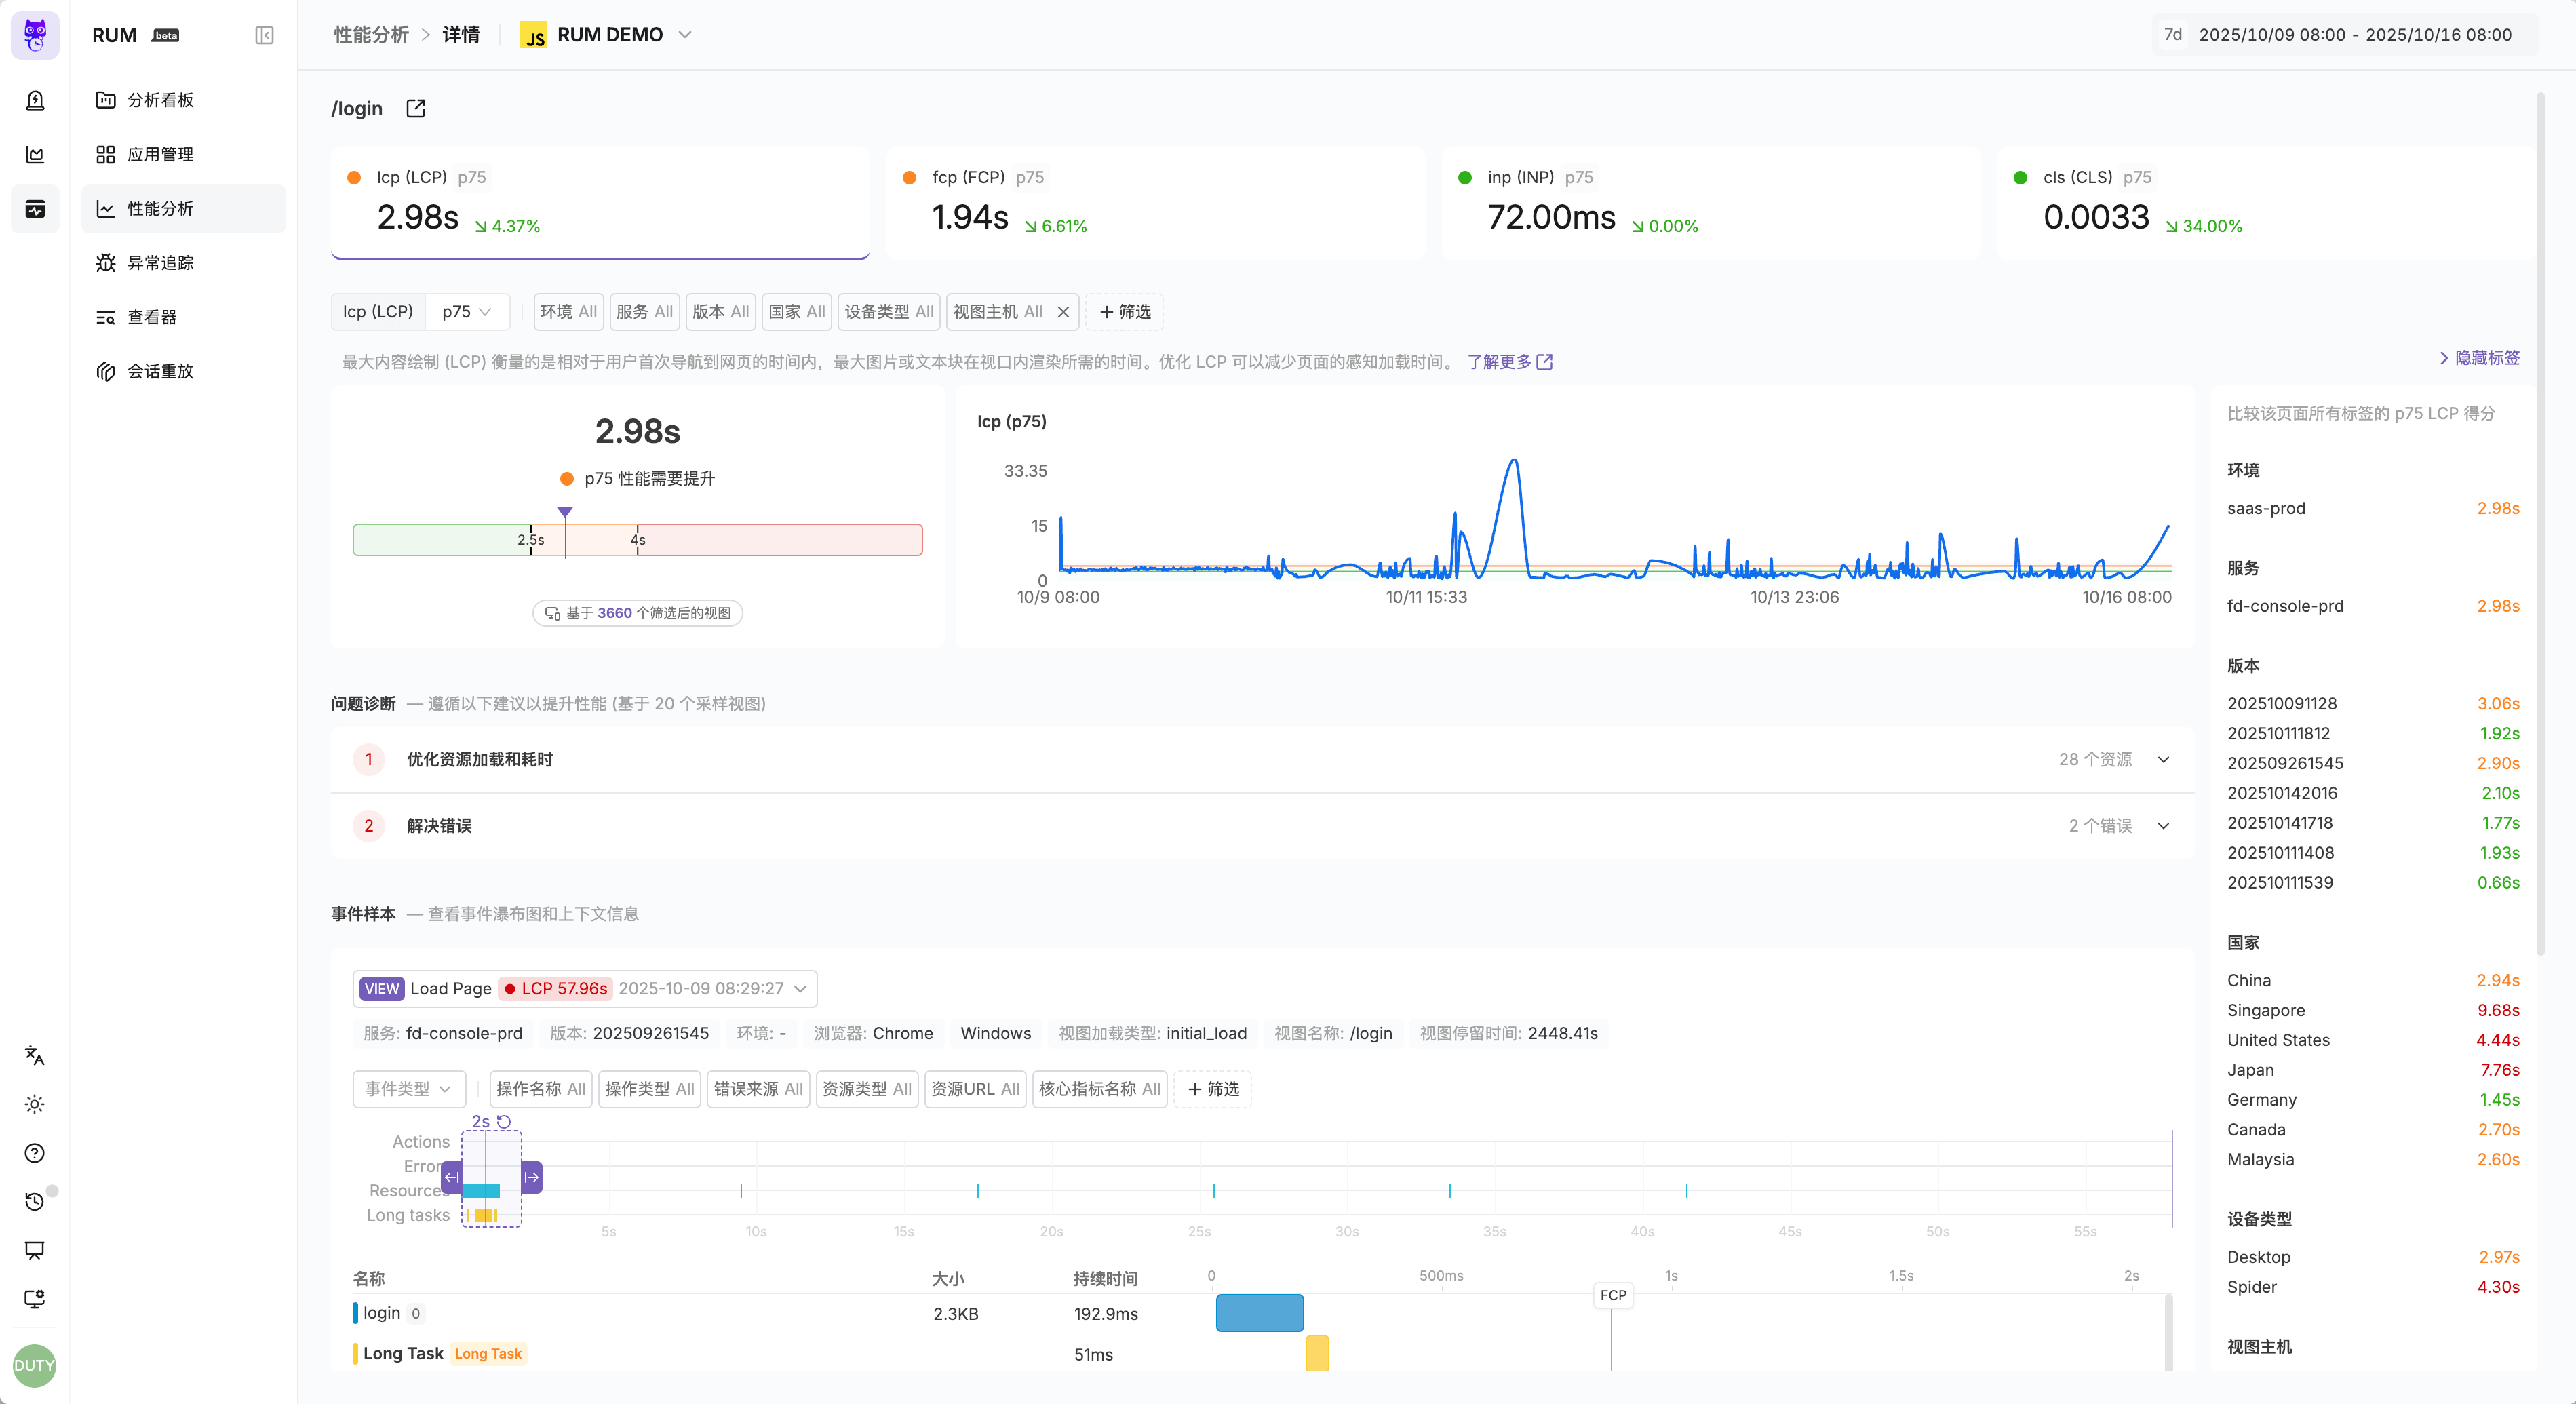Viewport: 2576px width, 1404px height.
Task: Open 会话重放 in the sidebar menu
Action: click(160, 371)
